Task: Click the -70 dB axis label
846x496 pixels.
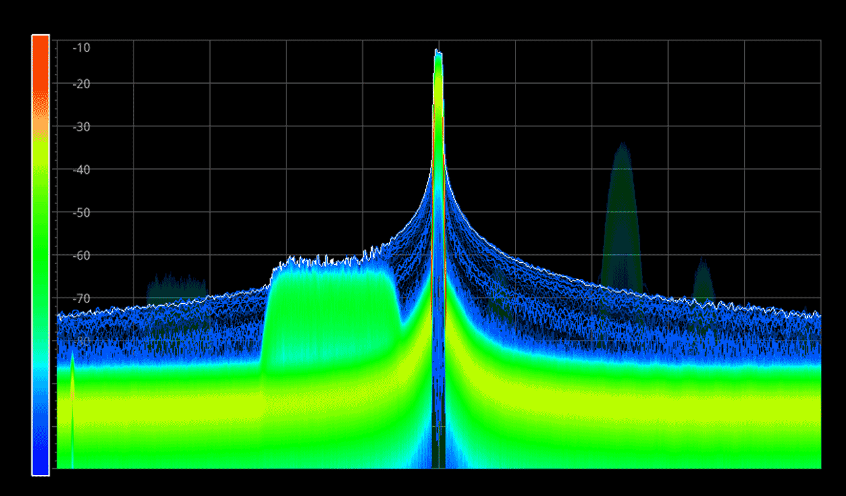Action: (81, 298)
